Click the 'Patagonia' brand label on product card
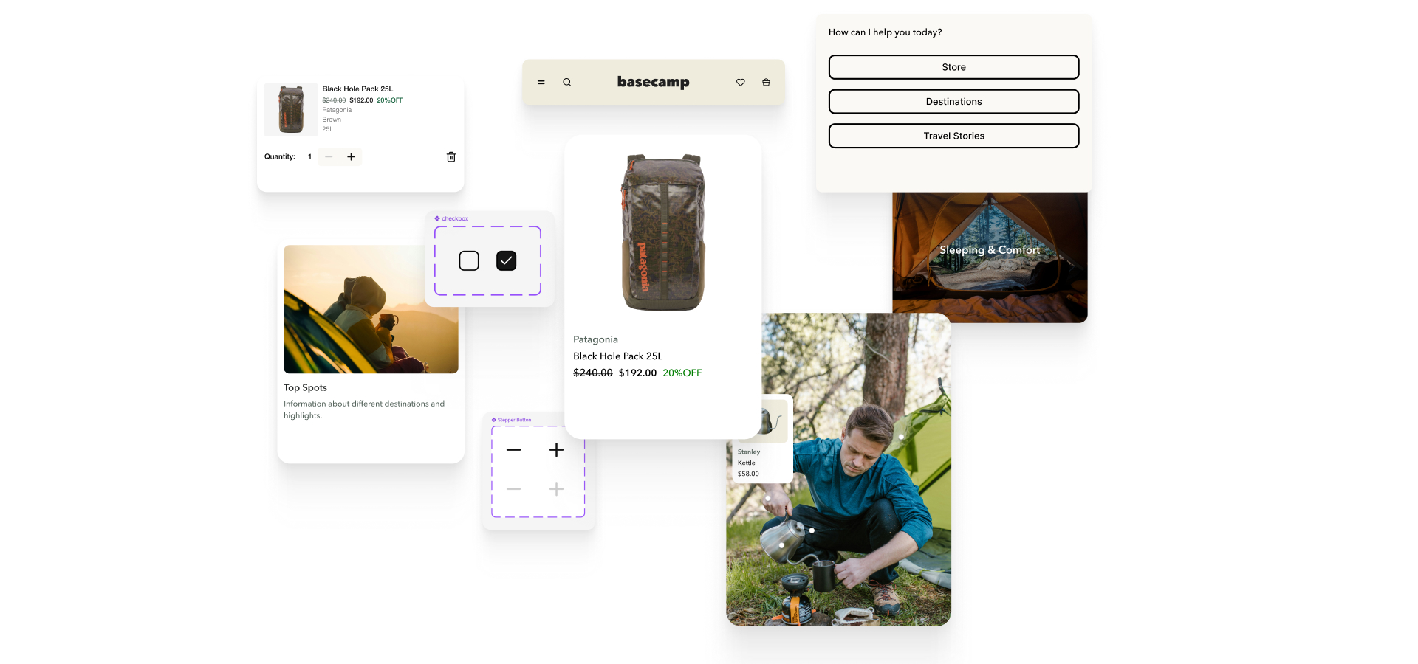The height and width of the screenshot is (664, 1418). pos(595,339)
